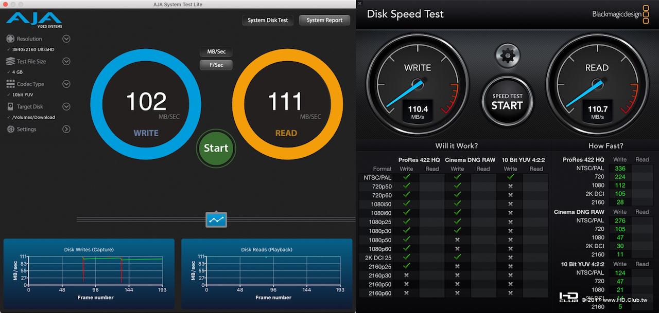
Task: Click the Disk Writes (Capture) graph
Action: [89, 274]
